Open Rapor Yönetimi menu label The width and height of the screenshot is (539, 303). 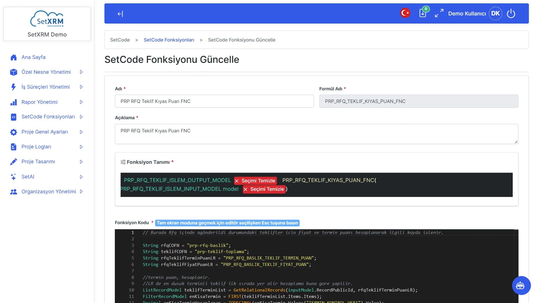coord(40,102)
